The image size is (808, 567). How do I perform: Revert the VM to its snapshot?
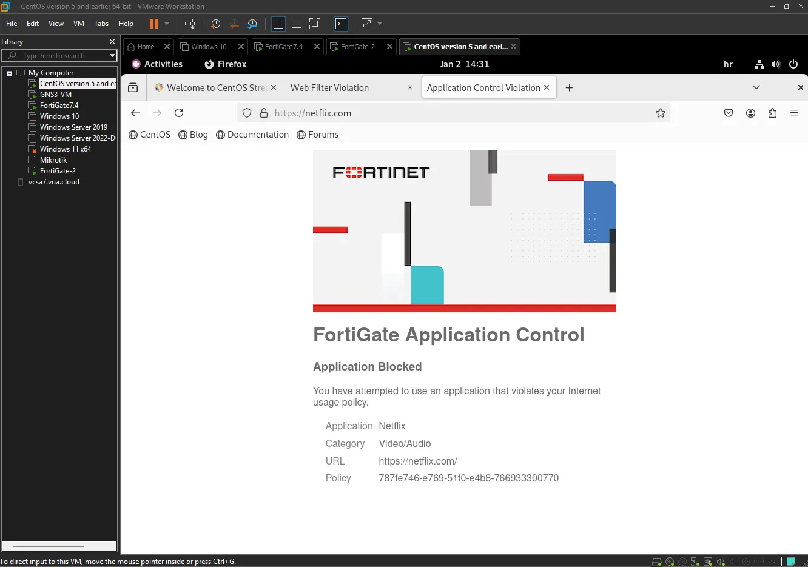pos(234,24)
